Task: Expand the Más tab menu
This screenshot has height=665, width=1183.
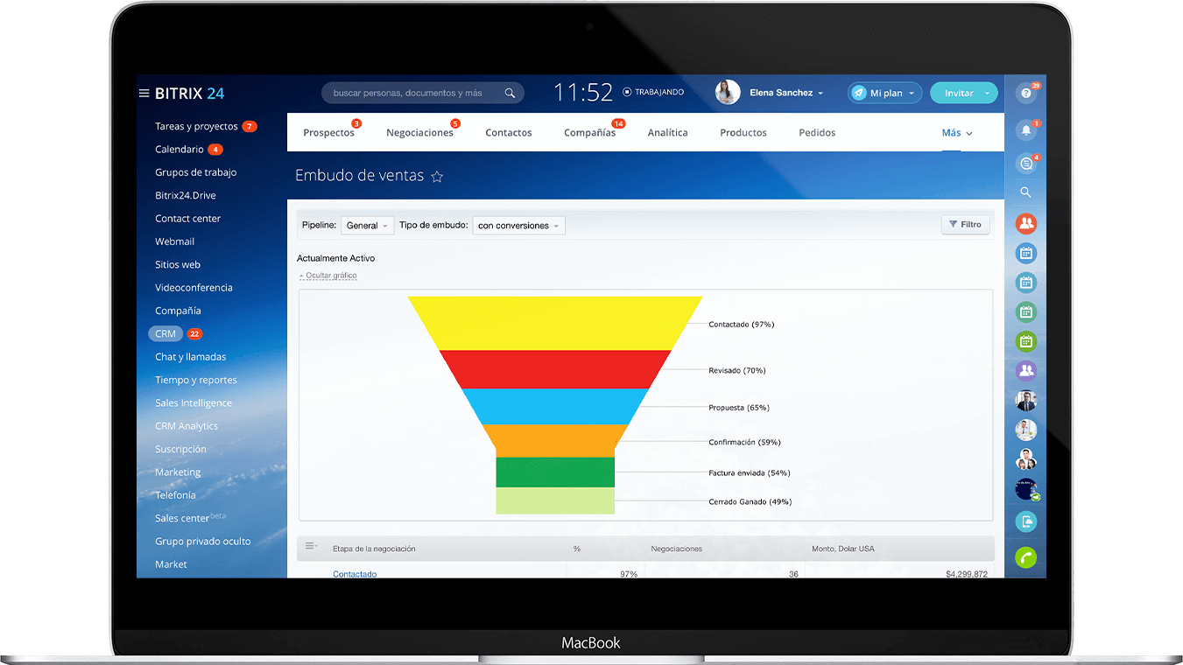Action: tap(956, 133)
